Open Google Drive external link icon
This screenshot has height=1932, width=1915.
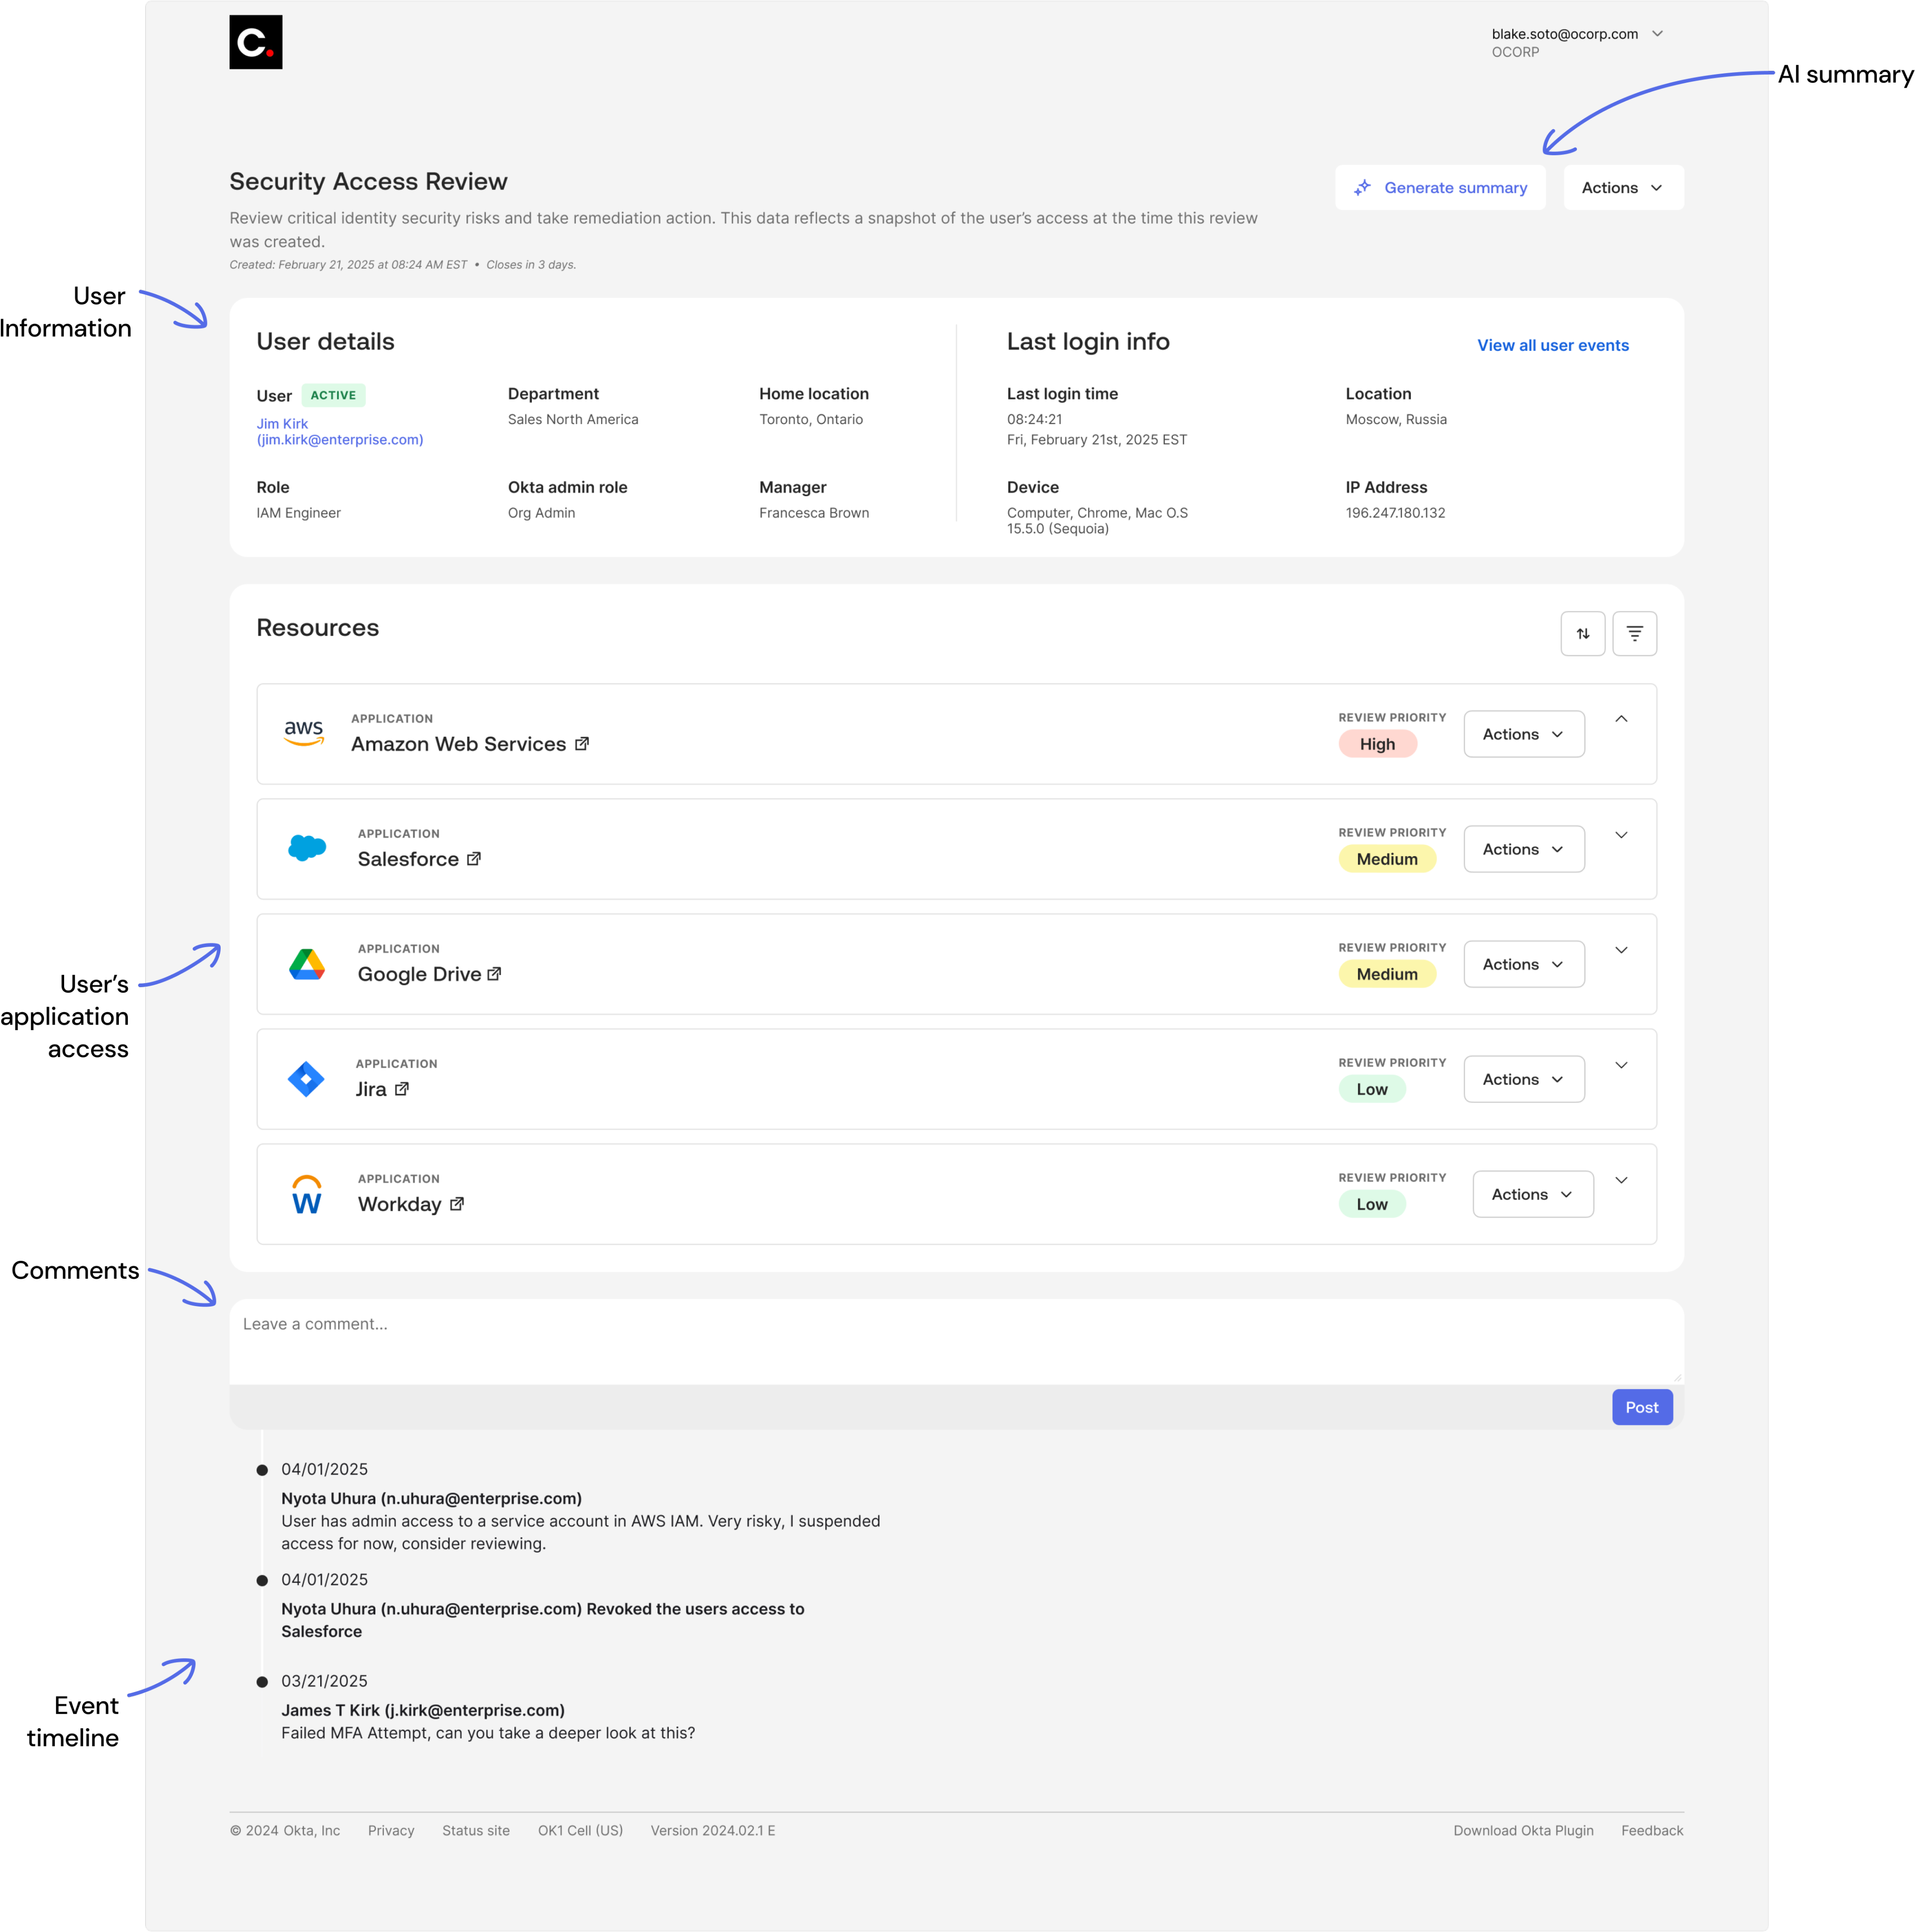494,974
